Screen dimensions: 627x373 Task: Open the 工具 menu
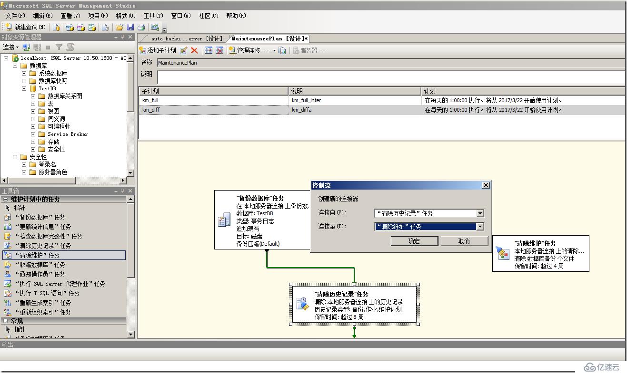point(153,16)
